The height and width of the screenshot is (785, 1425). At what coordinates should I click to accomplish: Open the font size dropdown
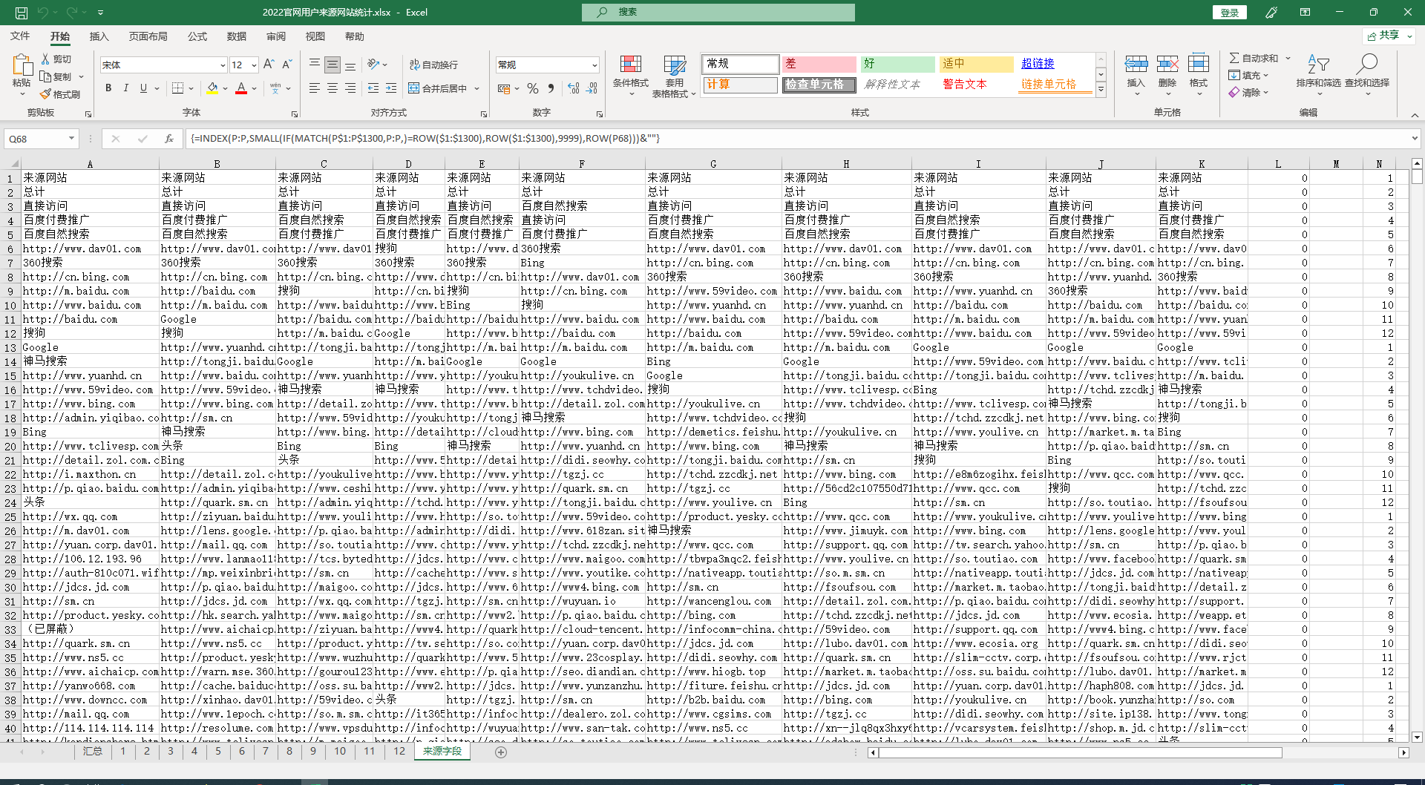(x=254, y=65)
